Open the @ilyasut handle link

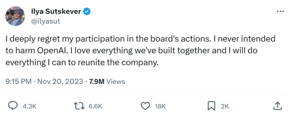(x=46, y=21)
